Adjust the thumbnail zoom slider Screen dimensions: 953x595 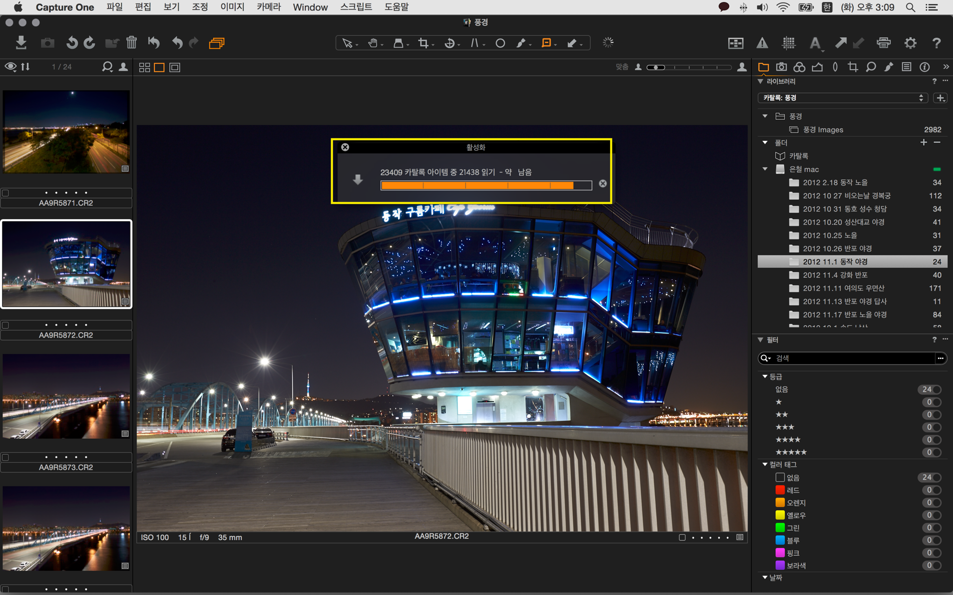pos(656,67)
